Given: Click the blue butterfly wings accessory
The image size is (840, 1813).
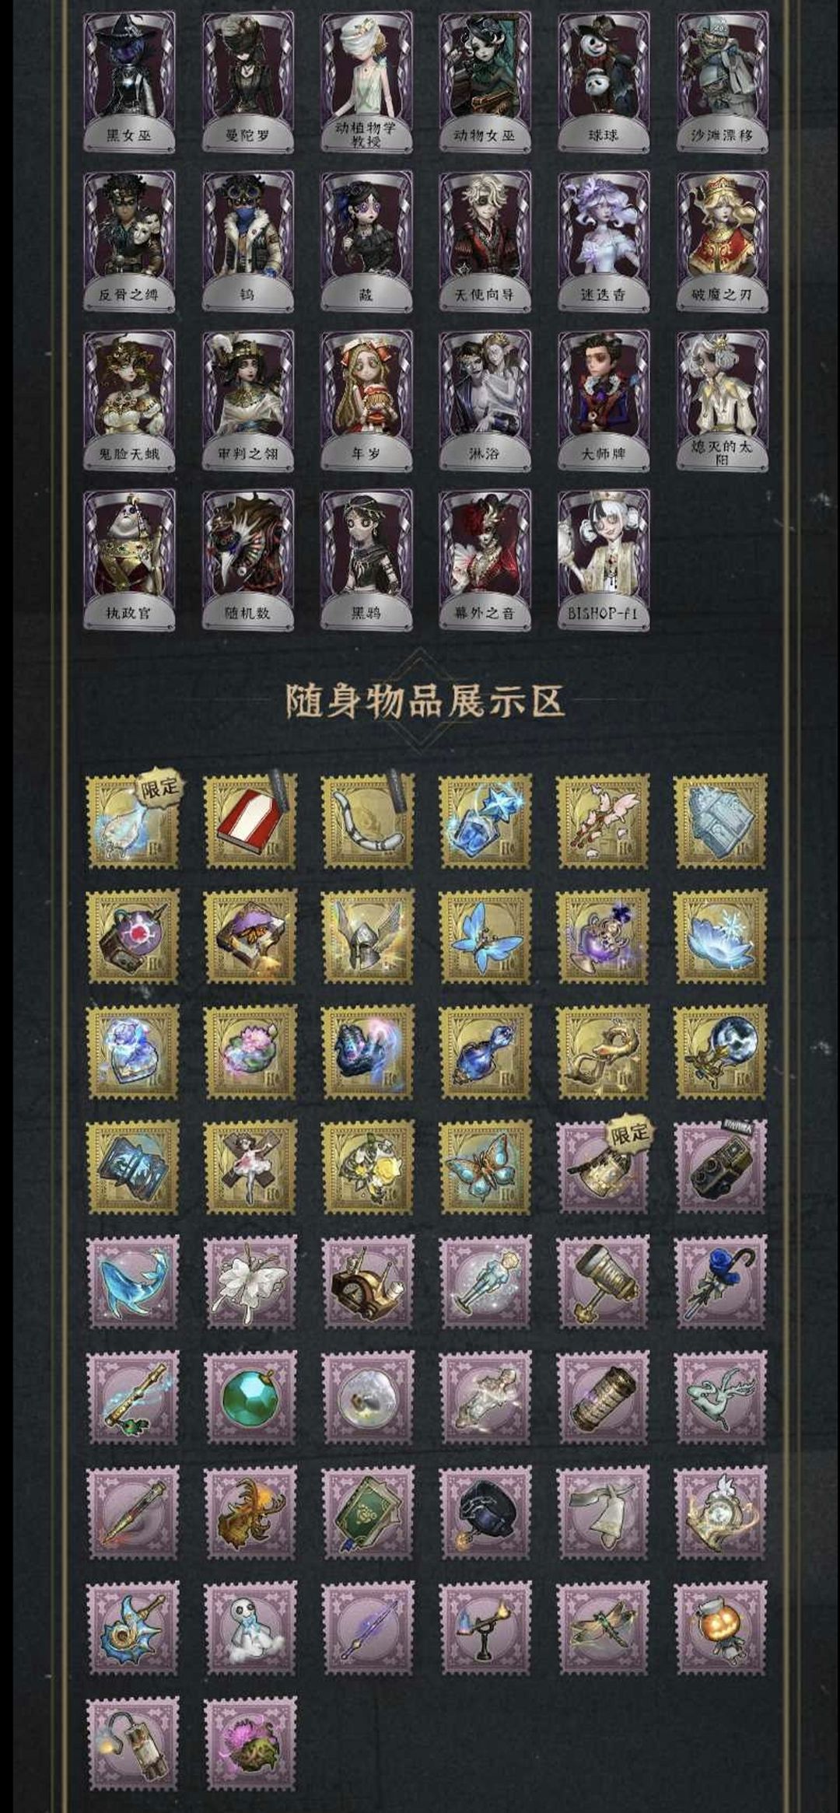Looking at the screenshot, I should [485, 936].
